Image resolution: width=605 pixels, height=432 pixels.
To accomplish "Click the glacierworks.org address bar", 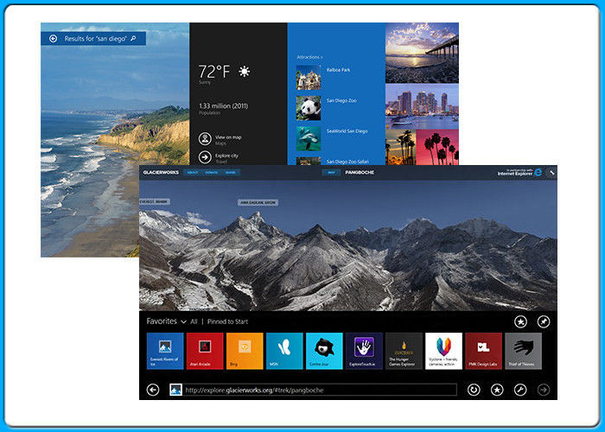I will coord(320,390).
